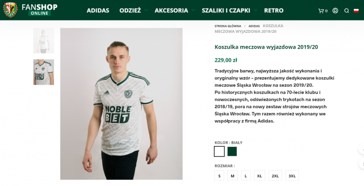Select the white color swatch

(x=219, y=151)
